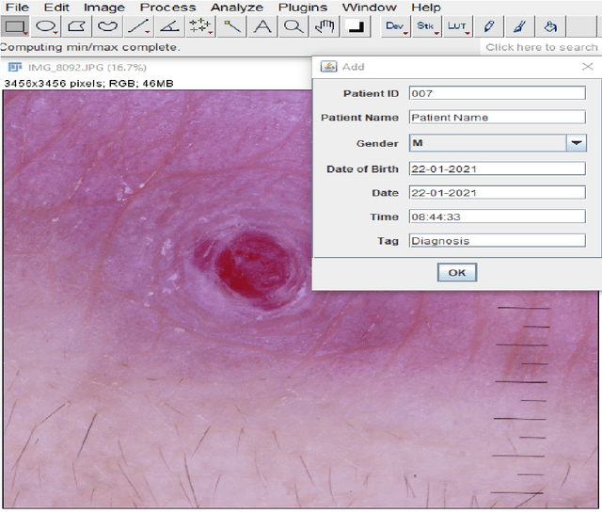Choose the Hand scrolling tool

point(325,26)
